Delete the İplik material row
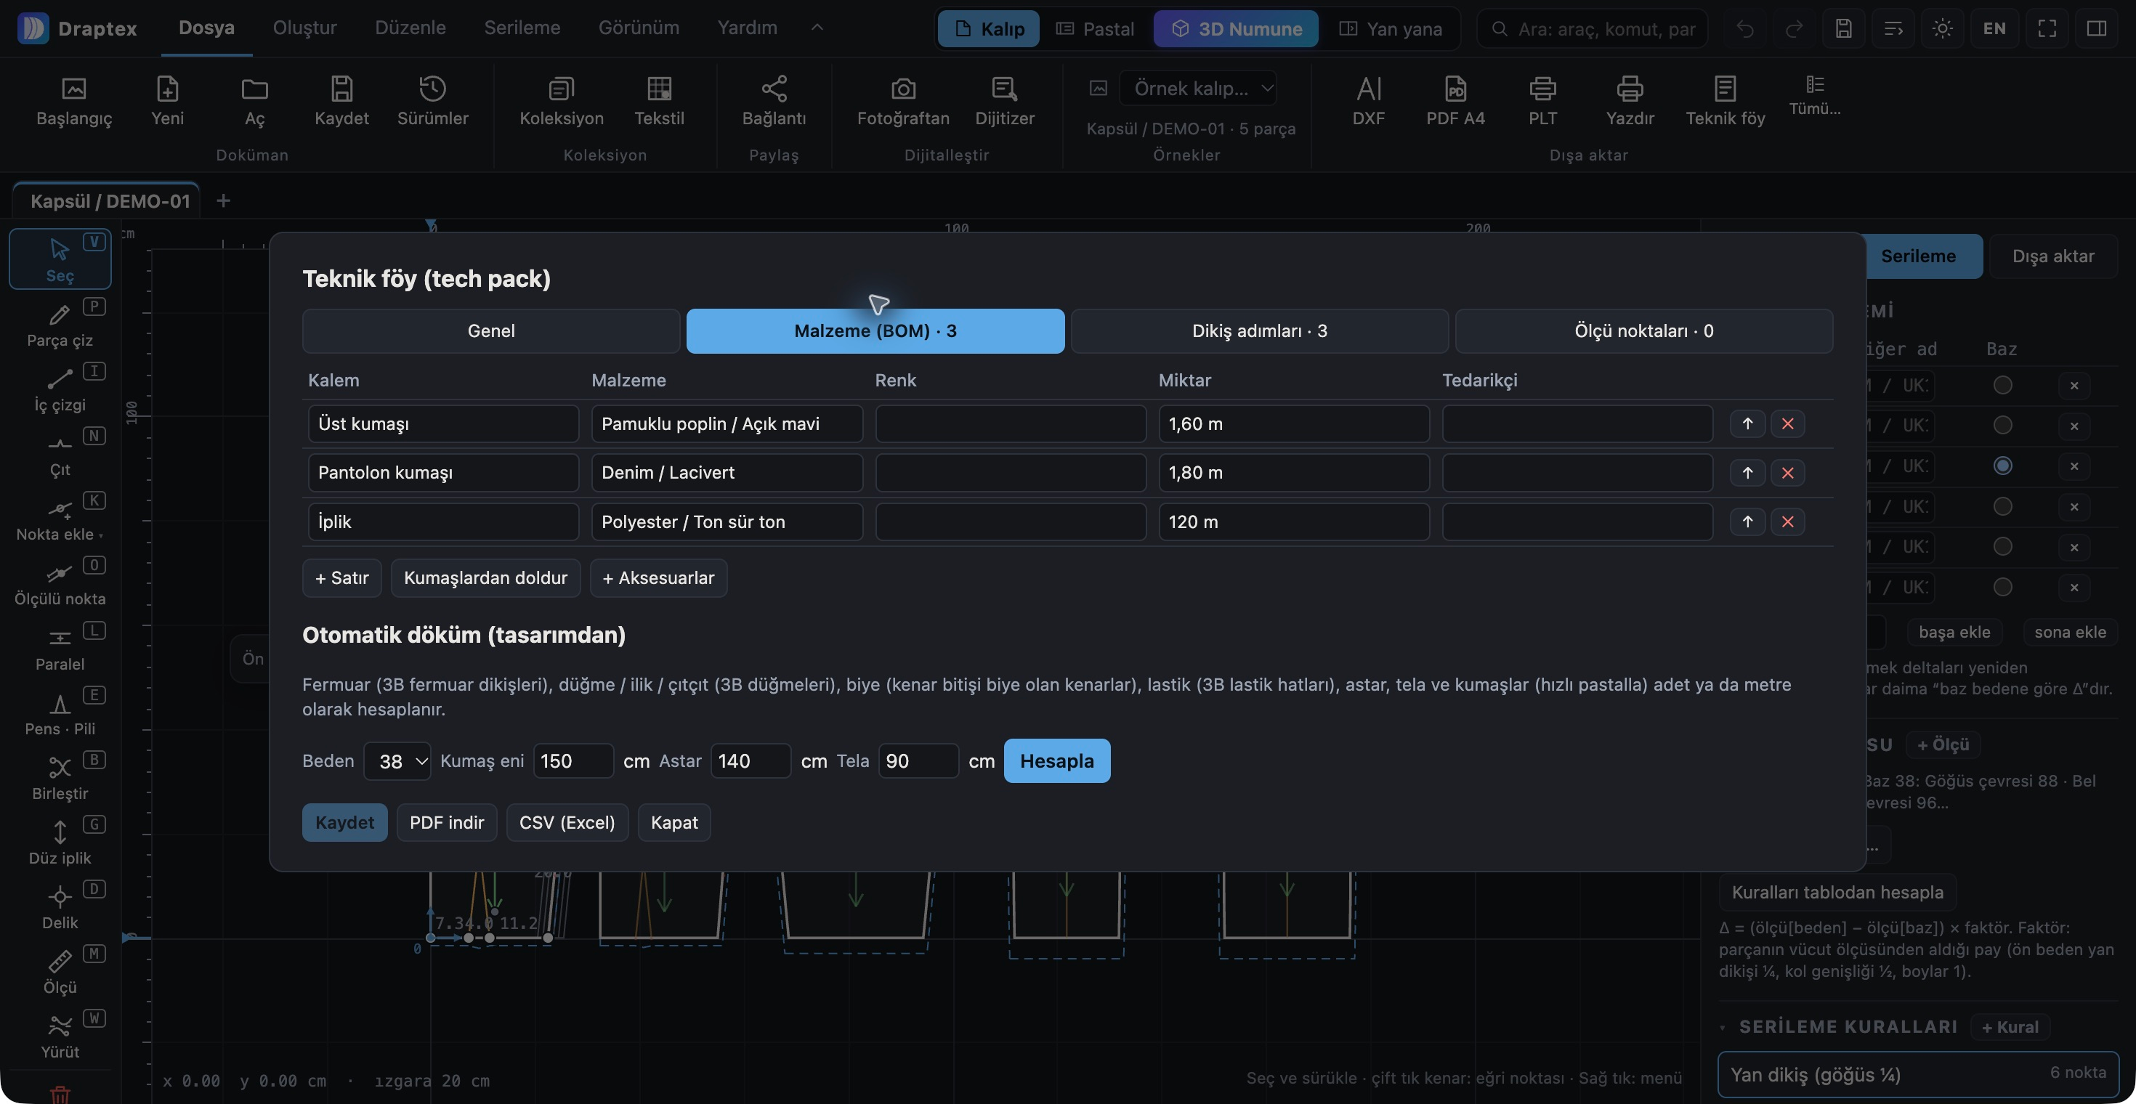The height and width of the screenshot is (1104, 2136). point(1788,521)
